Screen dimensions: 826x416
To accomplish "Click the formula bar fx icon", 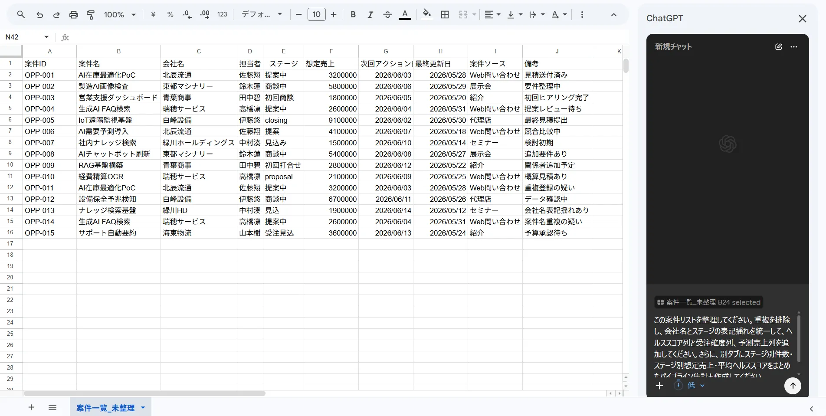I will tap(65, 37).
